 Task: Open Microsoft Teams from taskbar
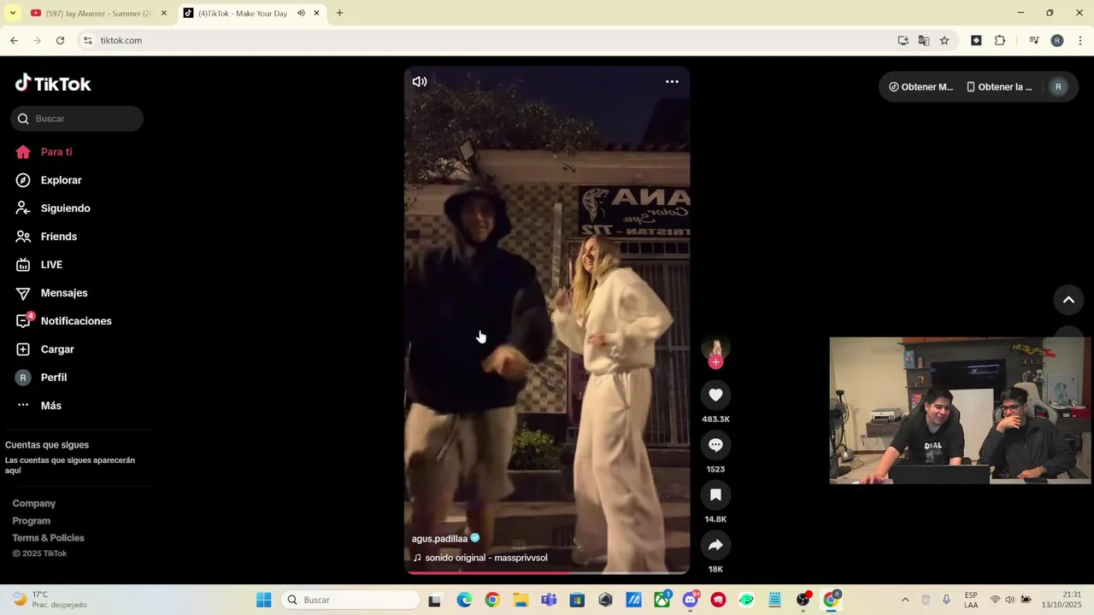pyautogui.click(x=549, y=600)
